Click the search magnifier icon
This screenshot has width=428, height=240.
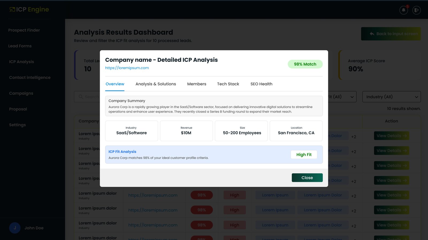tap(81, 97)
